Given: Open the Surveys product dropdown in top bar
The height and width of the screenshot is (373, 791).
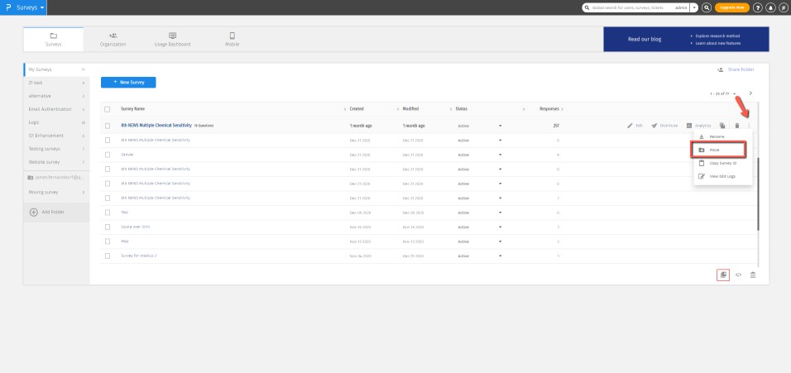Looking at the screenshot, I should coord(30,7).
